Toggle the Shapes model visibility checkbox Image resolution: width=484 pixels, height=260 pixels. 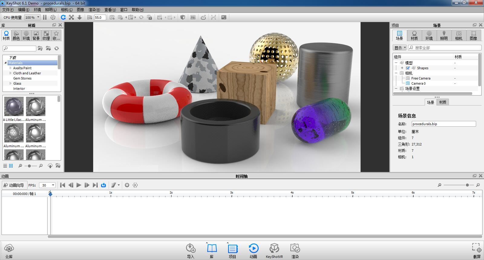408,68
